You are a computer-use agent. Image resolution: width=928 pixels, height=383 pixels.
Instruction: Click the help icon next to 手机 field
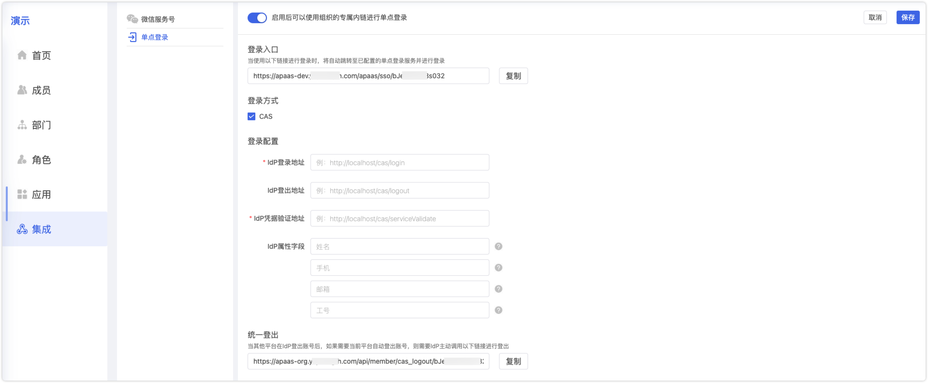(x=499, y=268)
